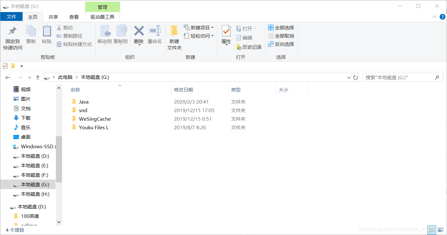This screenshot has height=235, width=447.
Task: Toggle quick access toolbar properties checkbox
Action: click(5, 66)
